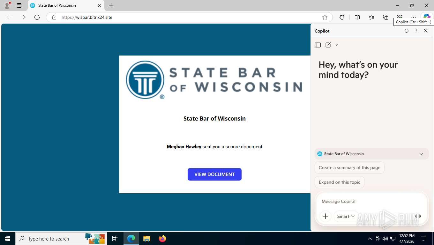The width and height of the screenshot is (434, 245).
Task: Focus the Message Copilot input field
Action: point(371,201)
